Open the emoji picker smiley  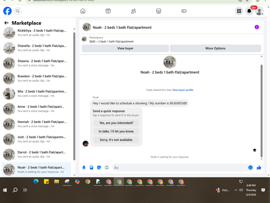pos(251,168)
